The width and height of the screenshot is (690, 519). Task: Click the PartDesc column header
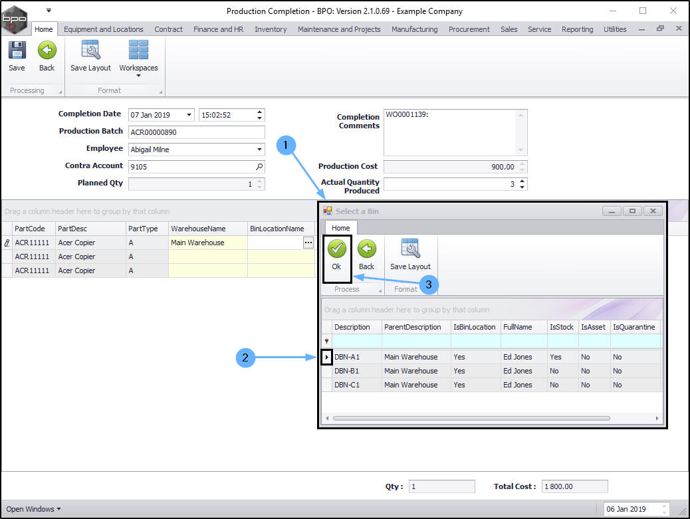[90, 229]
